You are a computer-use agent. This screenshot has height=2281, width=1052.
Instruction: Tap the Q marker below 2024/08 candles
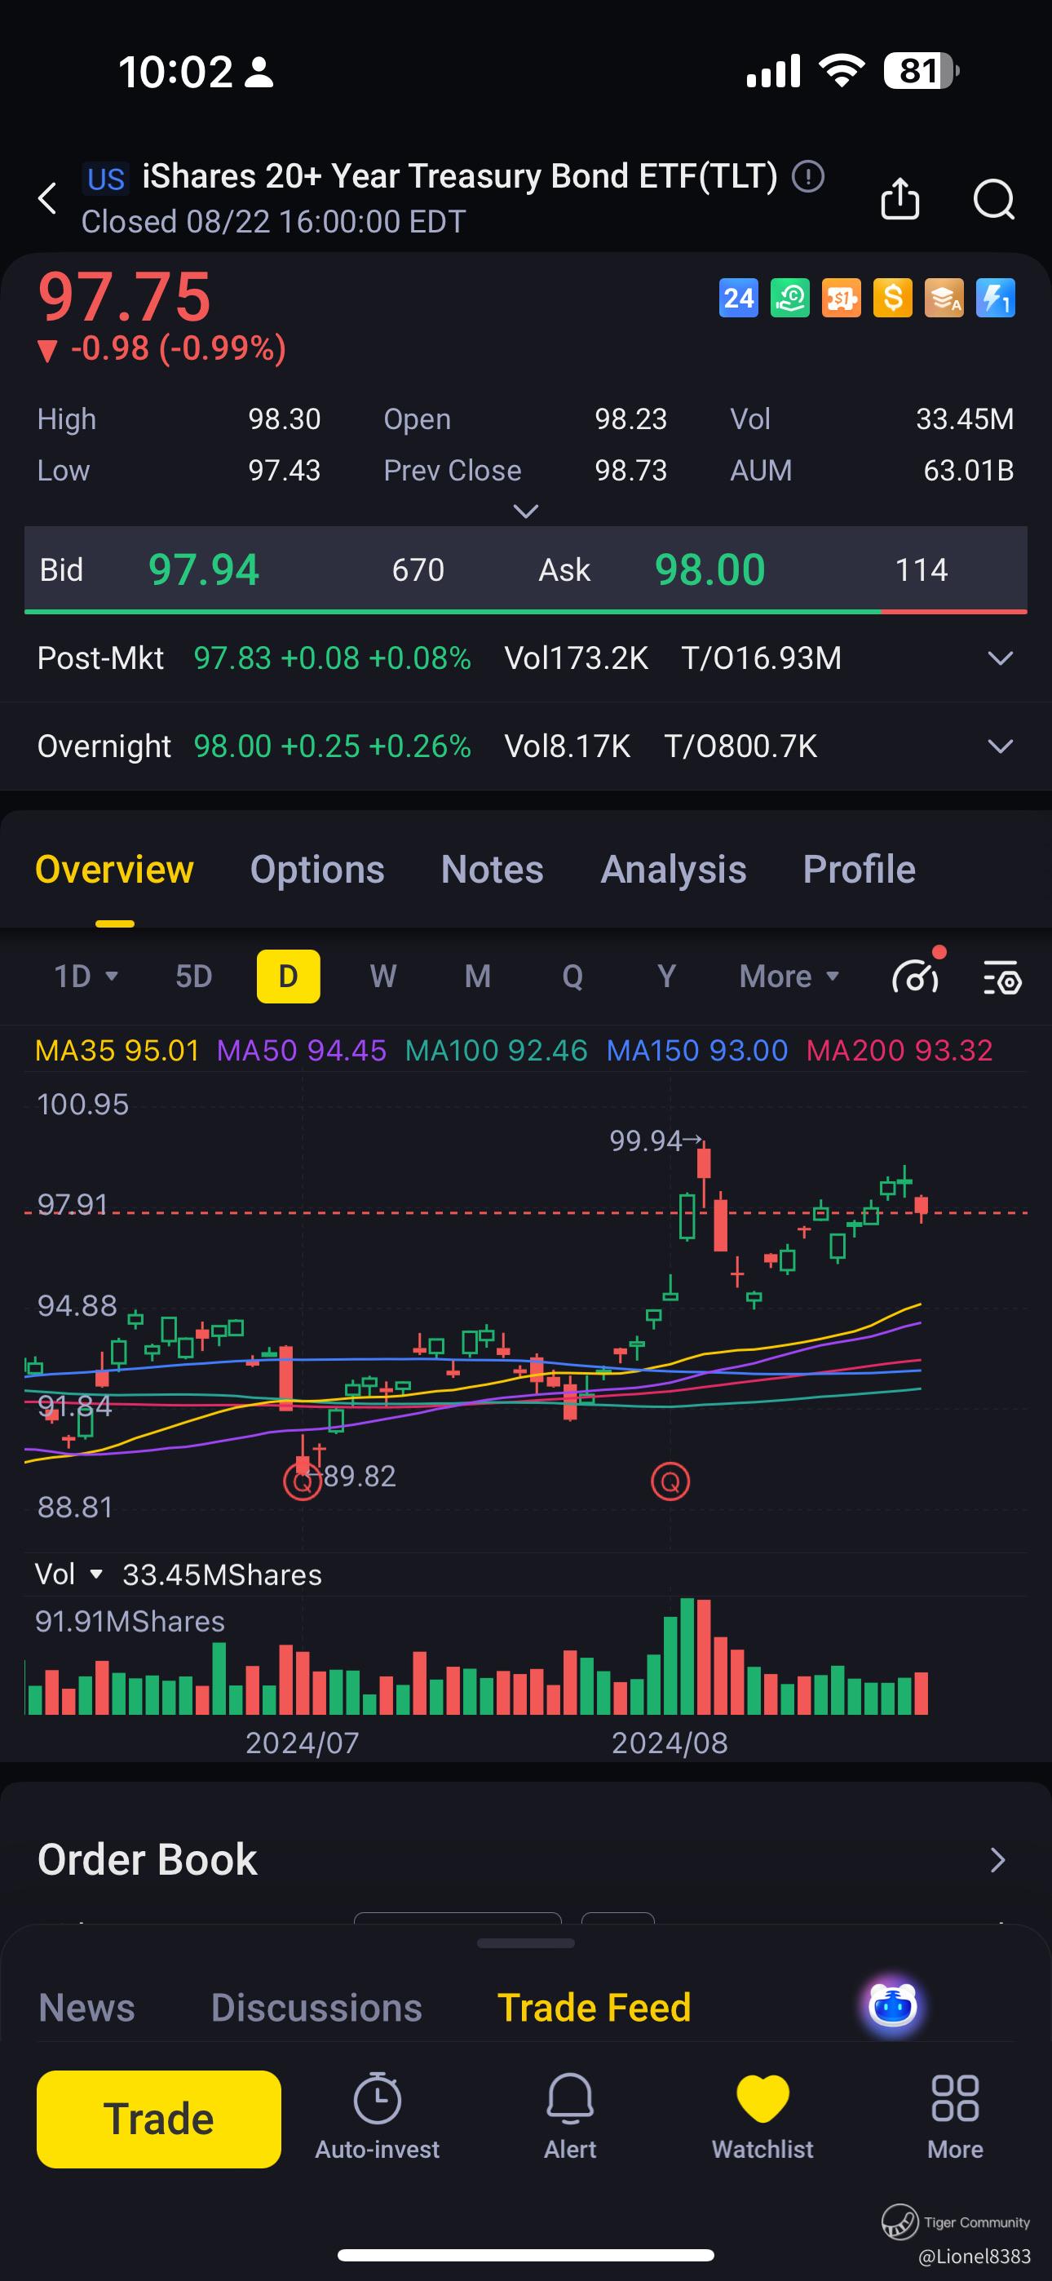[670, 1481]
